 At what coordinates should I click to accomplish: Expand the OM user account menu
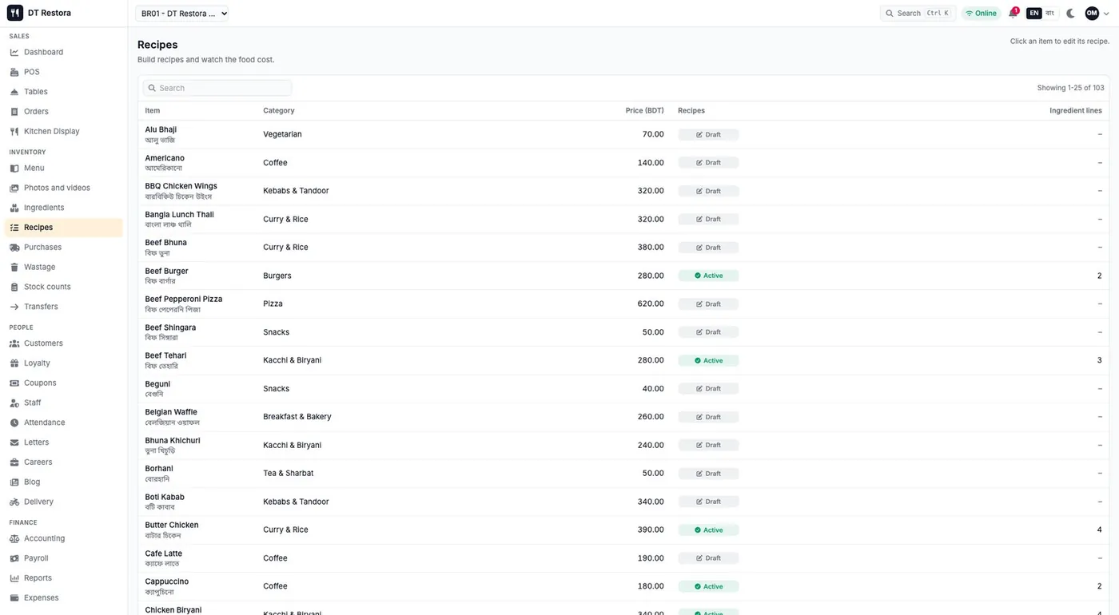(1097, 14)
